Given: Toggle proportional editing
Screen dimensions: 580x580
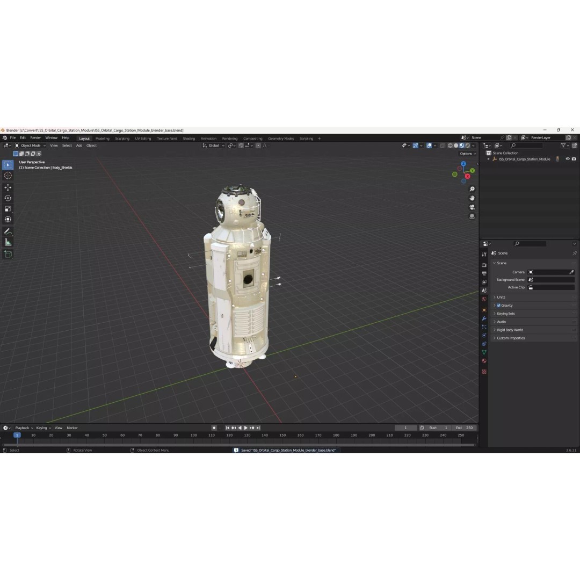Looking at the screenshot, I should (x=258, y=146).
